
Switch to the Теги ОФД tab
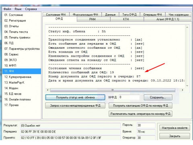coord(129,14)
